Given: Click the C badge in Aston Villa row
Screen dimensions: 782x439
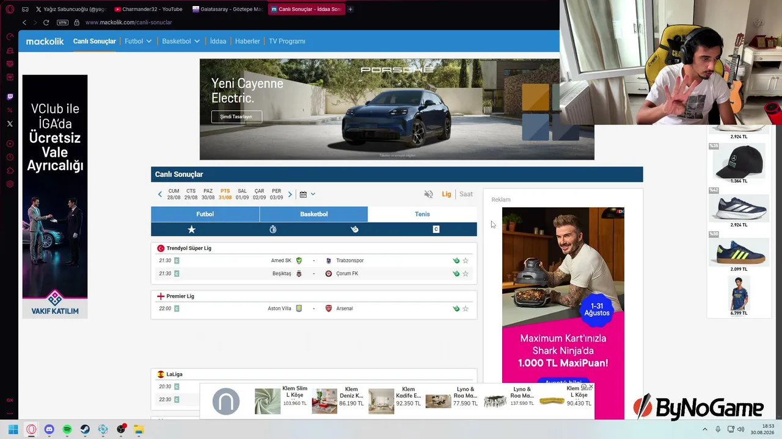Looking at the screenshot, I should (x=177, y=309).
